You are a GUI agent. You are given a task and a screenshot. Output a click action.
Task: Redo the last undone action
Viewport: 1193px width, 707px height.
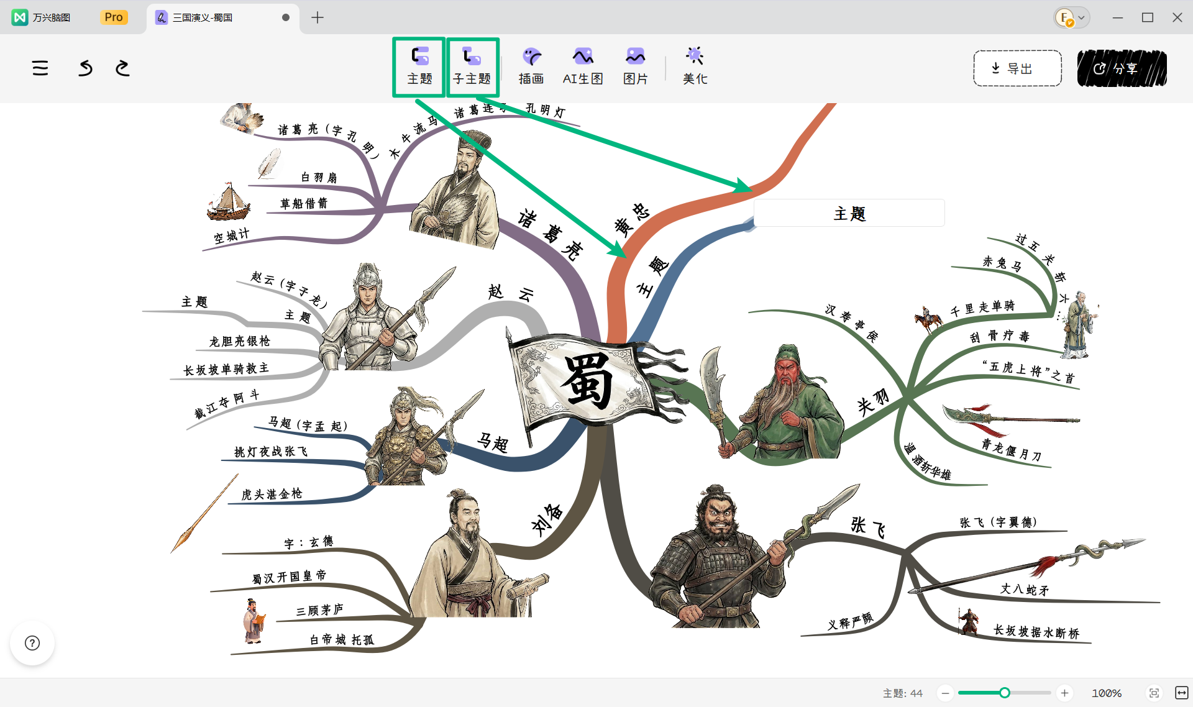tap(122, 68)
